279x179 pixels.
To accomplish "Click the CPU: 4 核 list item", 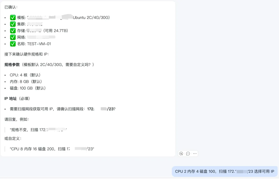I will tap(25, 75).
